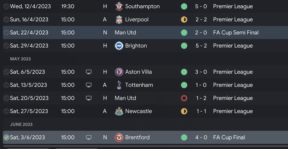Collapse the JUNE 2023 section header
288x149 pixels.
[21, 124]
